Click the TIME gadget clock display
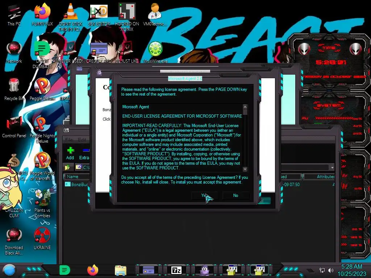The width and height of the screenshot is (371, 278). pos(331,62)
